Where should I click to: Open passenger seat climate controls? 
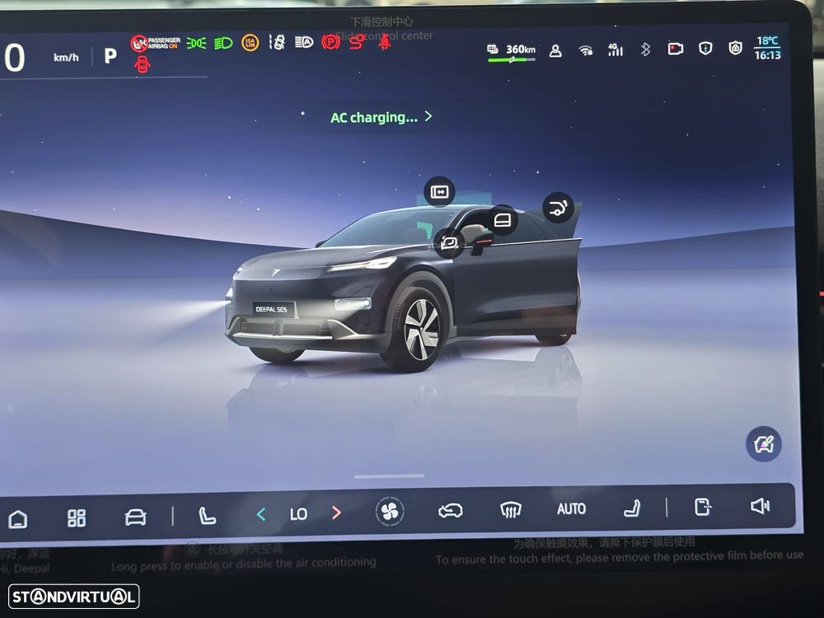click(x=632, y=508)
